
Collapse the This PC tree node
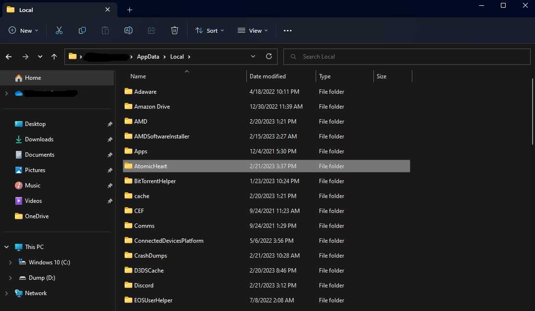point(6,247)
